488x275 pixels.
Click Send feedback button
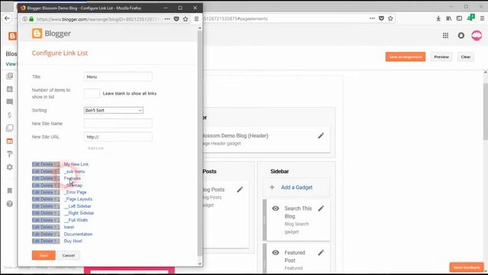coord(466,267)
